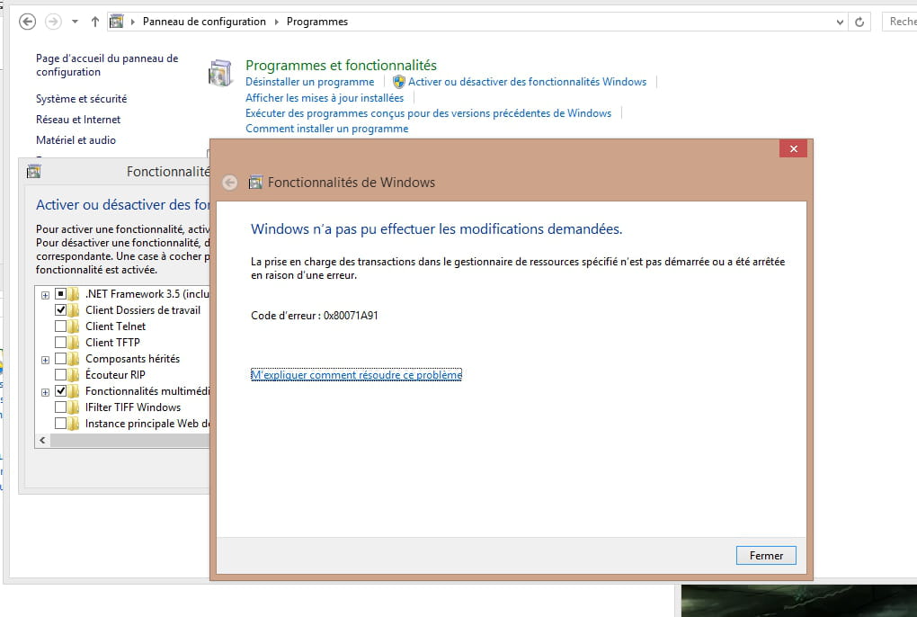Viewport: 917px width, 617px height.
Task: Click 'Désinstaller un programme' link
Action: pyautogui.click(x=309, y=82)
